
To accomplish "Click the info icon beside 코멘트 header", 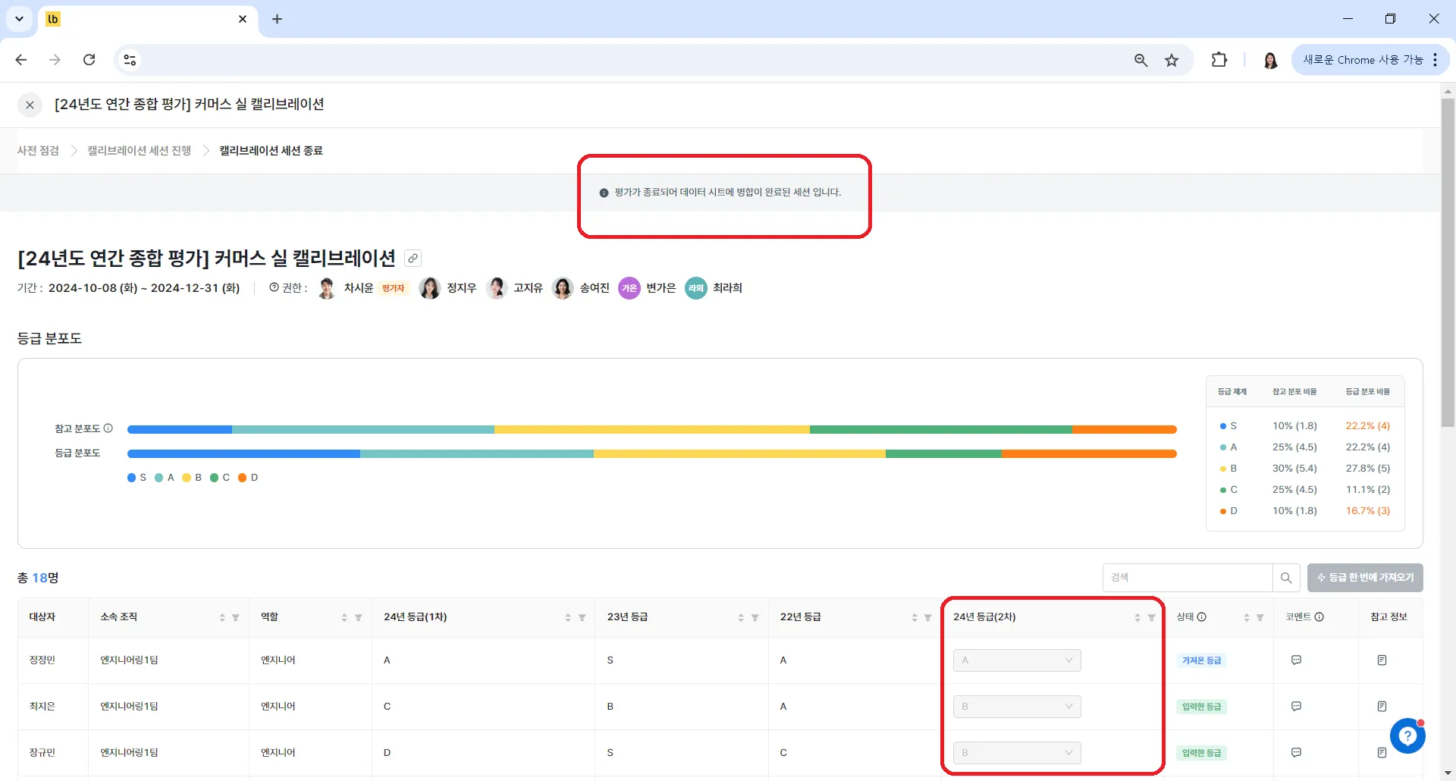I will click(1319, 617).
